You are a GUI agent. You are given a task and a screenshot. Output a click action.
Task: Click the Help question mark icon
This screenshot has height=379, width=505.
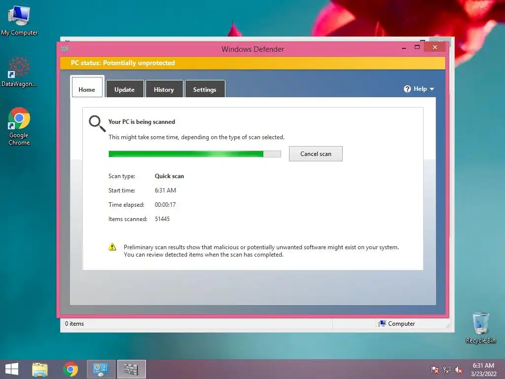pyautogui.click(x=407, y=89)
